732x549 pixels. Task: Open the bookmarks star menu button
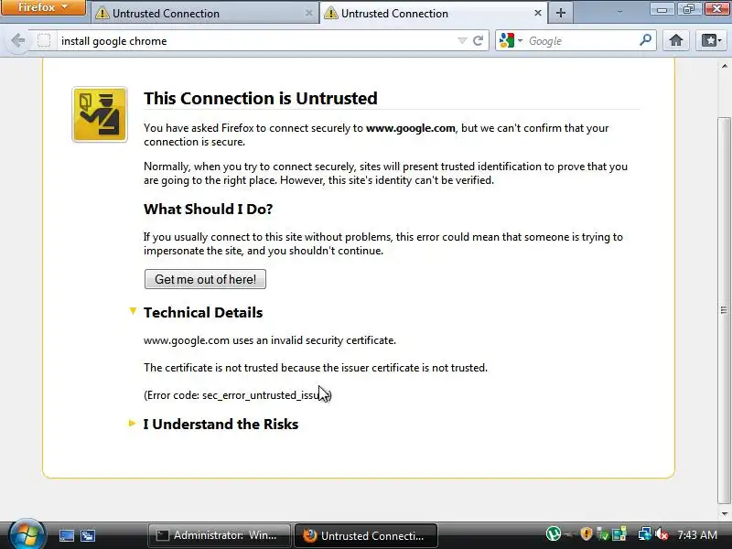[711, 41]
